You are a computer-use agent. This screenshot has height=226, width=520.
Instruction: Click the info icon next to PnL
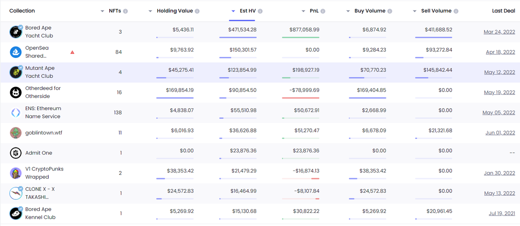point(323,11)
